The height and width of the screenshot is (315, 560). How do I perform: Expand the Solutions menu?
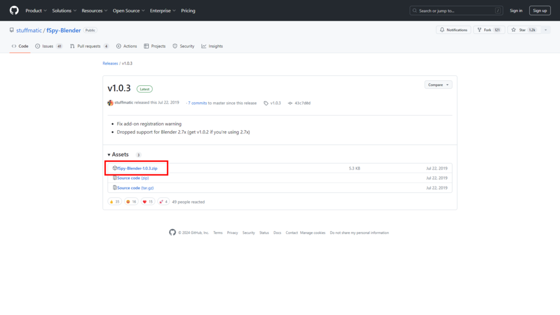(64, 10)
